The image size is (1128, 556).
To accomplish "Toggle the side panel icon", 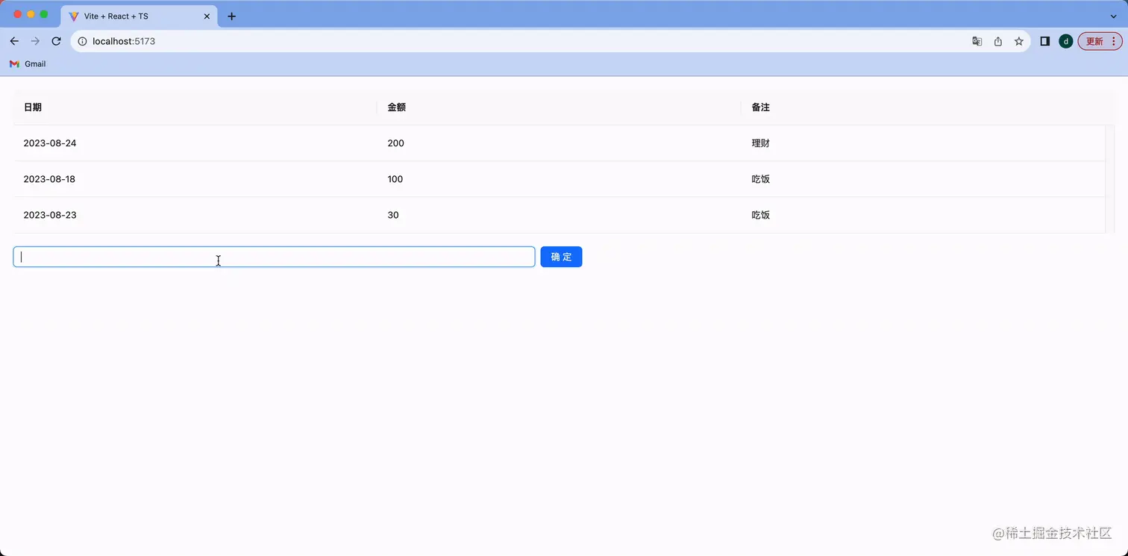I will click(x=1045, y=41).
